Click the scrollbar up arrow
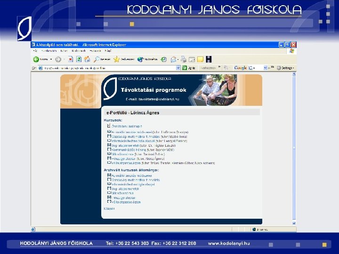Image resolution: width=339 pixels, height=254 pixels. (294, 74)
